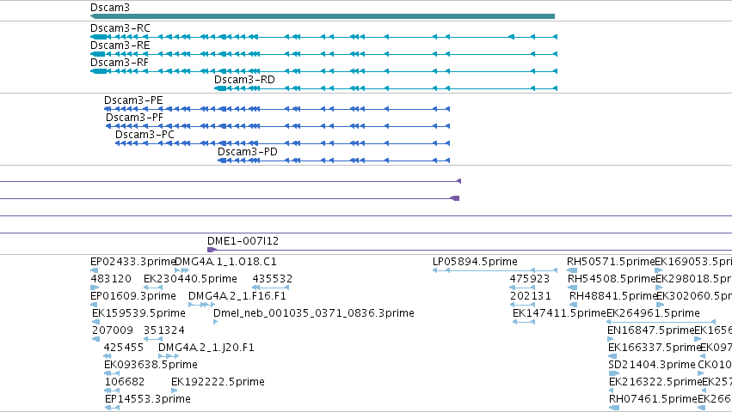732x412 pixels.
Task: Select protein Dscam3-PE label
Action: (133, 100)
